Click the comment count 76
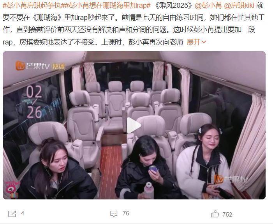This screenshot has width=273, height=224. point(126,213)
